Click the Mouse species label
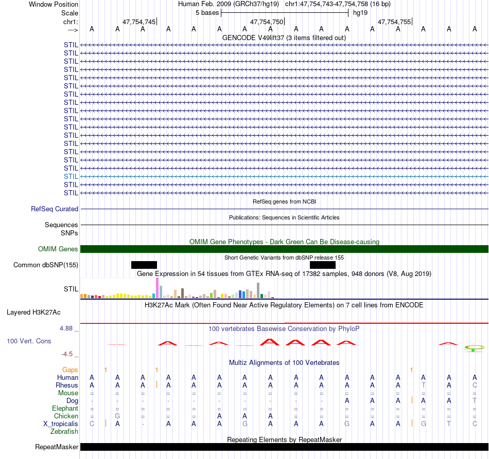This screenshot has height=459, width=489. (x=68, y=393)
